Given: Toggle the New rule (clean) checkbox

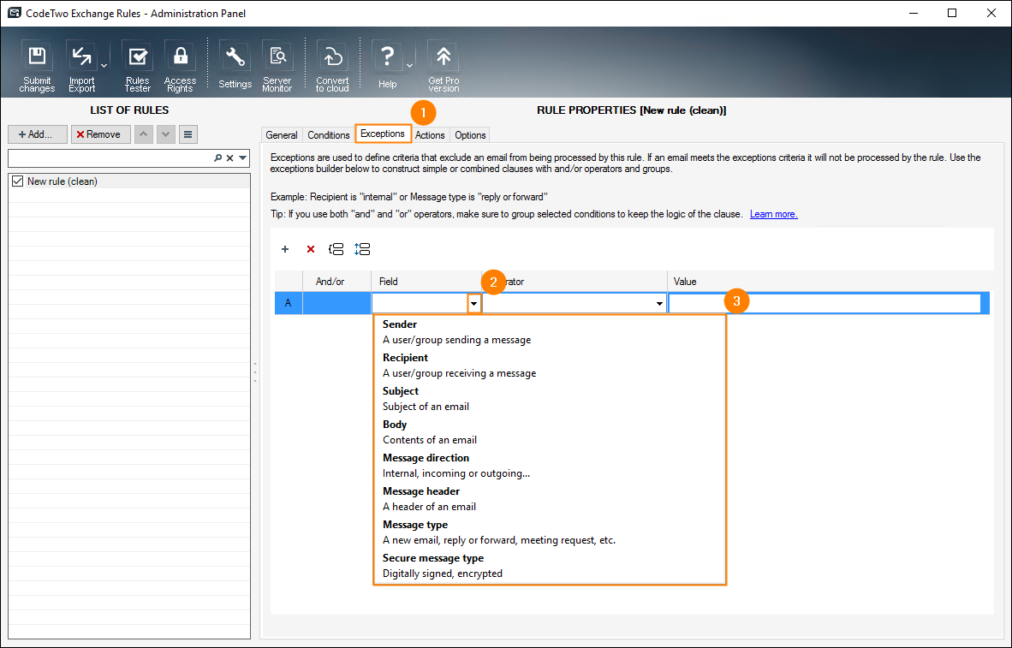Looking at the screenshot, I should 17,181.
